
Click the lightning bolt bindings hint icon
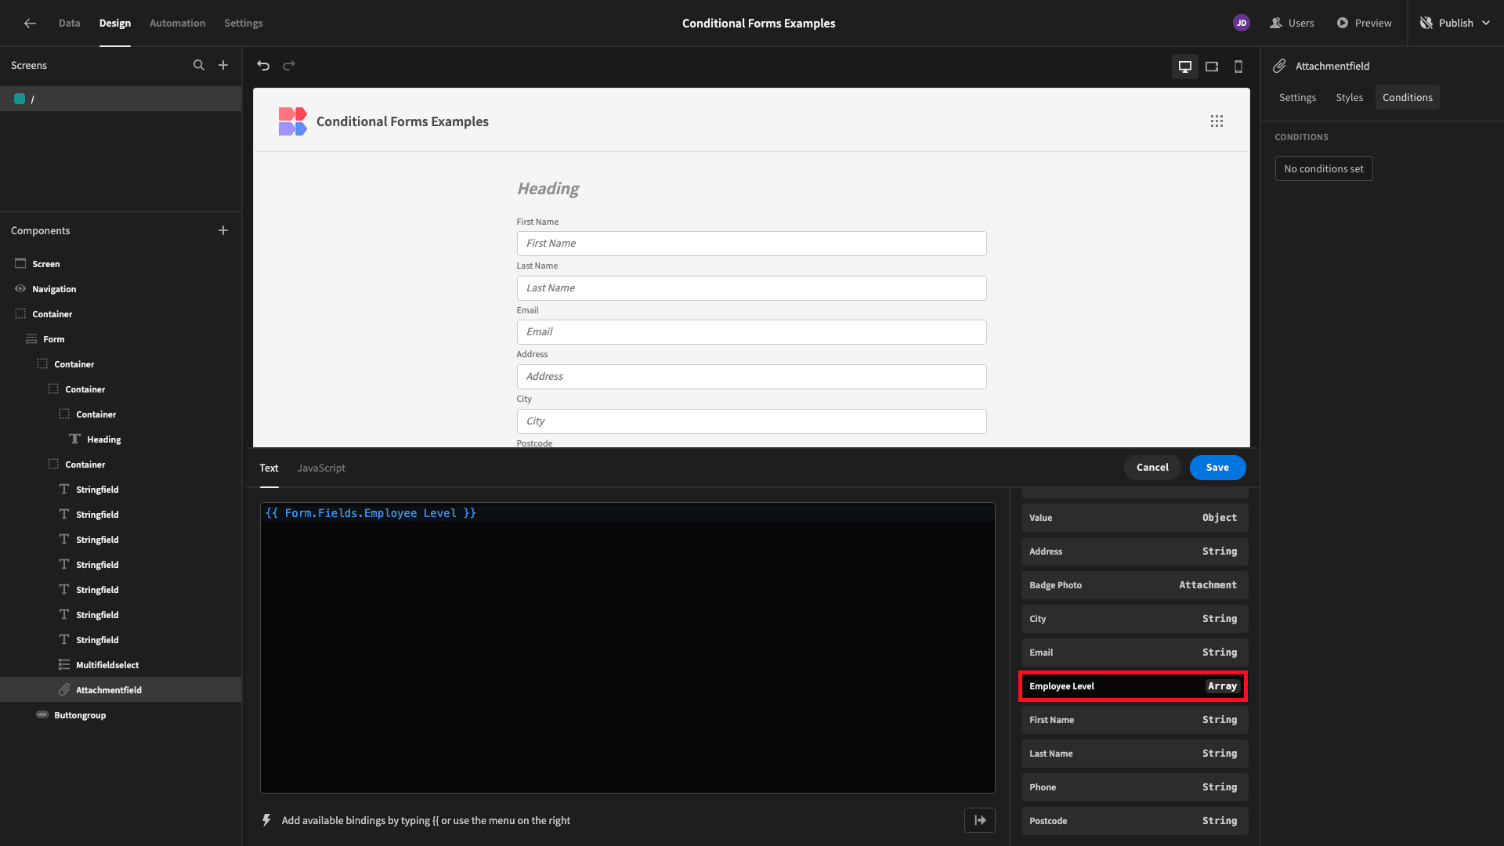pos(266,820)
